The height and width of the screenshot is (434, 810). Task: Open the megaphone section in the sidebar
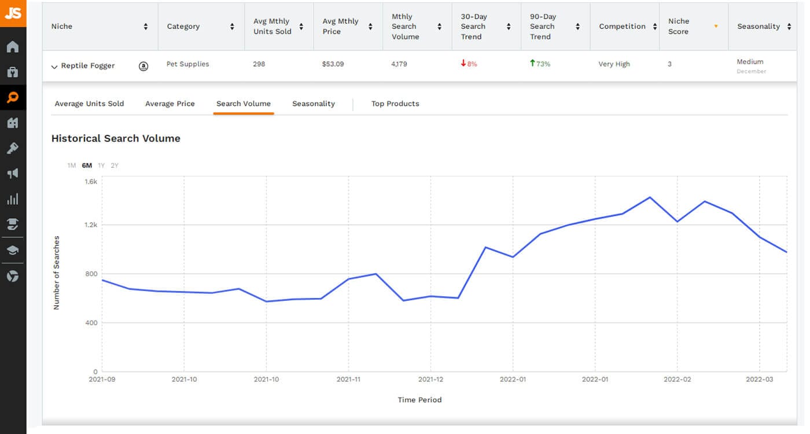(13, 174)
